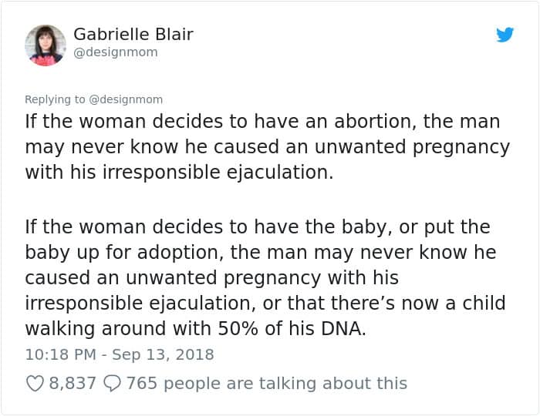
Task: Click the Sep 13, 2018 date
Action: click(x=163, y=354)
